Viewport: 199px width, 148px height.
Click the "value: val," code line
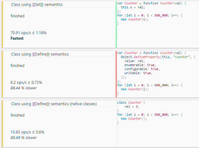[135, 61]
